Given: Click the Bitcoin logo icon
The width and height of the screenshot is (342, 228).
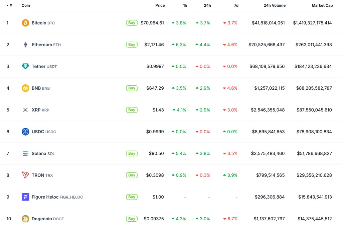Looking at the screenshot, I should [25, 23].
